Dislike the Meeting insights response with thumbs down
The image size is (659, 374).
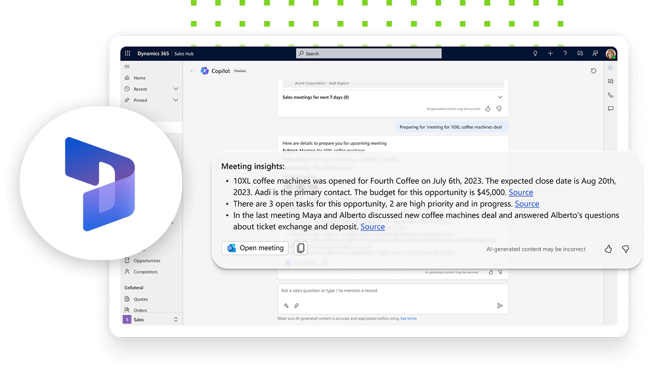click(626, 249)
